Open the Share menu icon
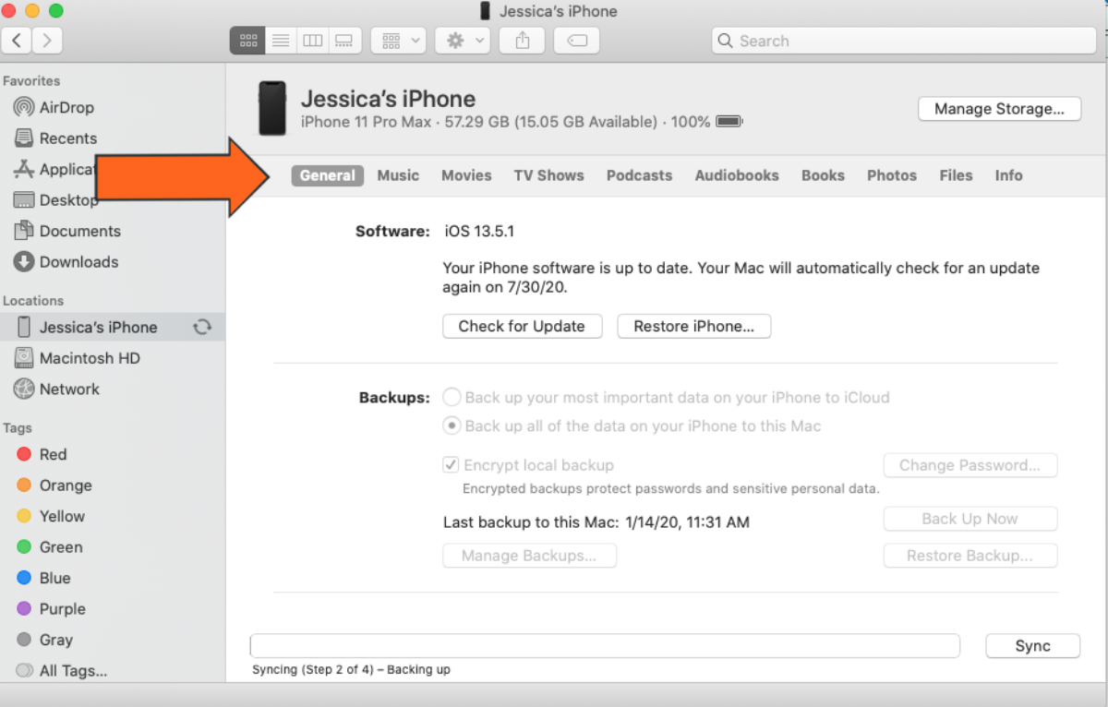 [x=522, y=40]
